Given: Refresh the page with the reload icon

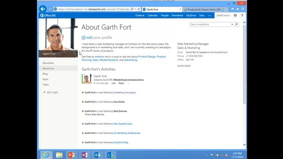Looking at the screenshot, I should (x=138, y=9).
